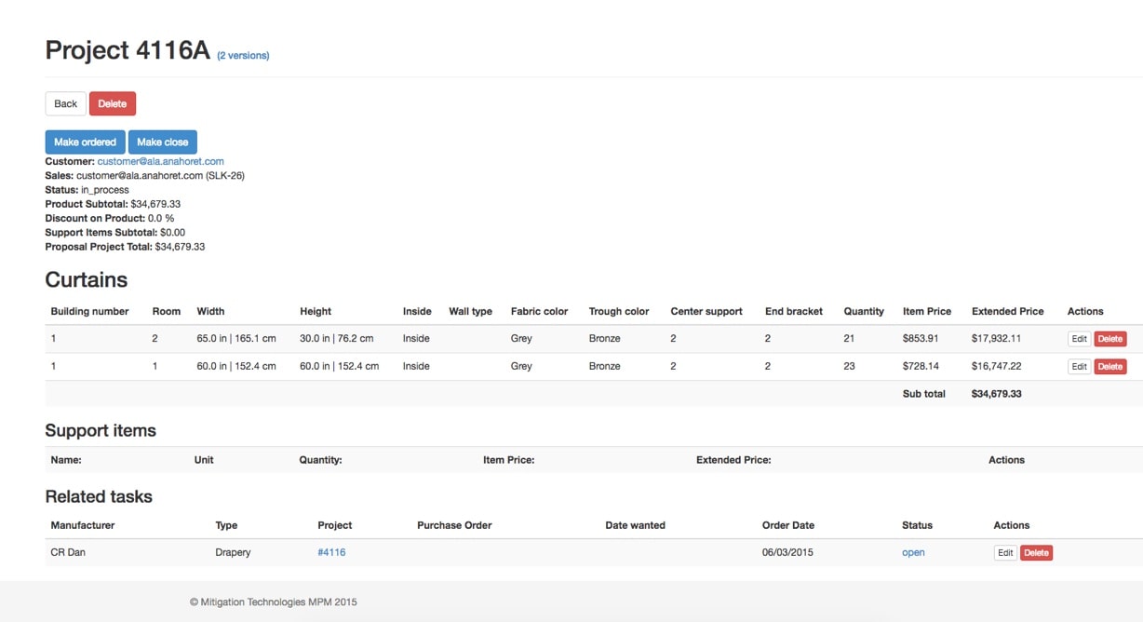Edit the curtain row for Room 1

1079,367
